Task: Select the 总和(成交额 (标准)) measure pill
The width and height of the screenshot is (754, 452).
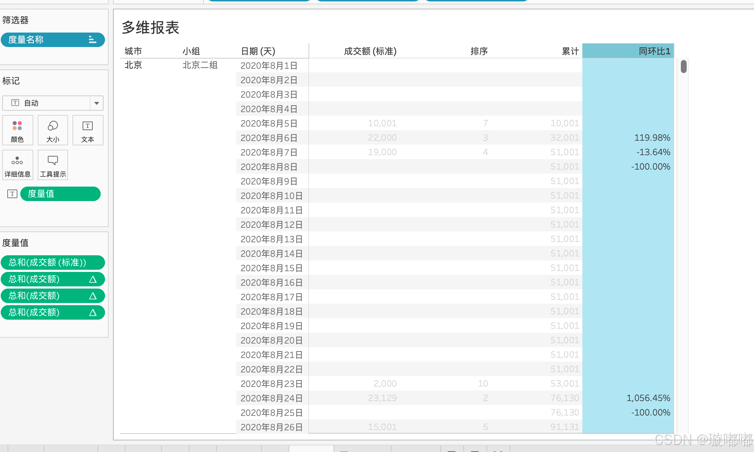Action: click(47, 263)
